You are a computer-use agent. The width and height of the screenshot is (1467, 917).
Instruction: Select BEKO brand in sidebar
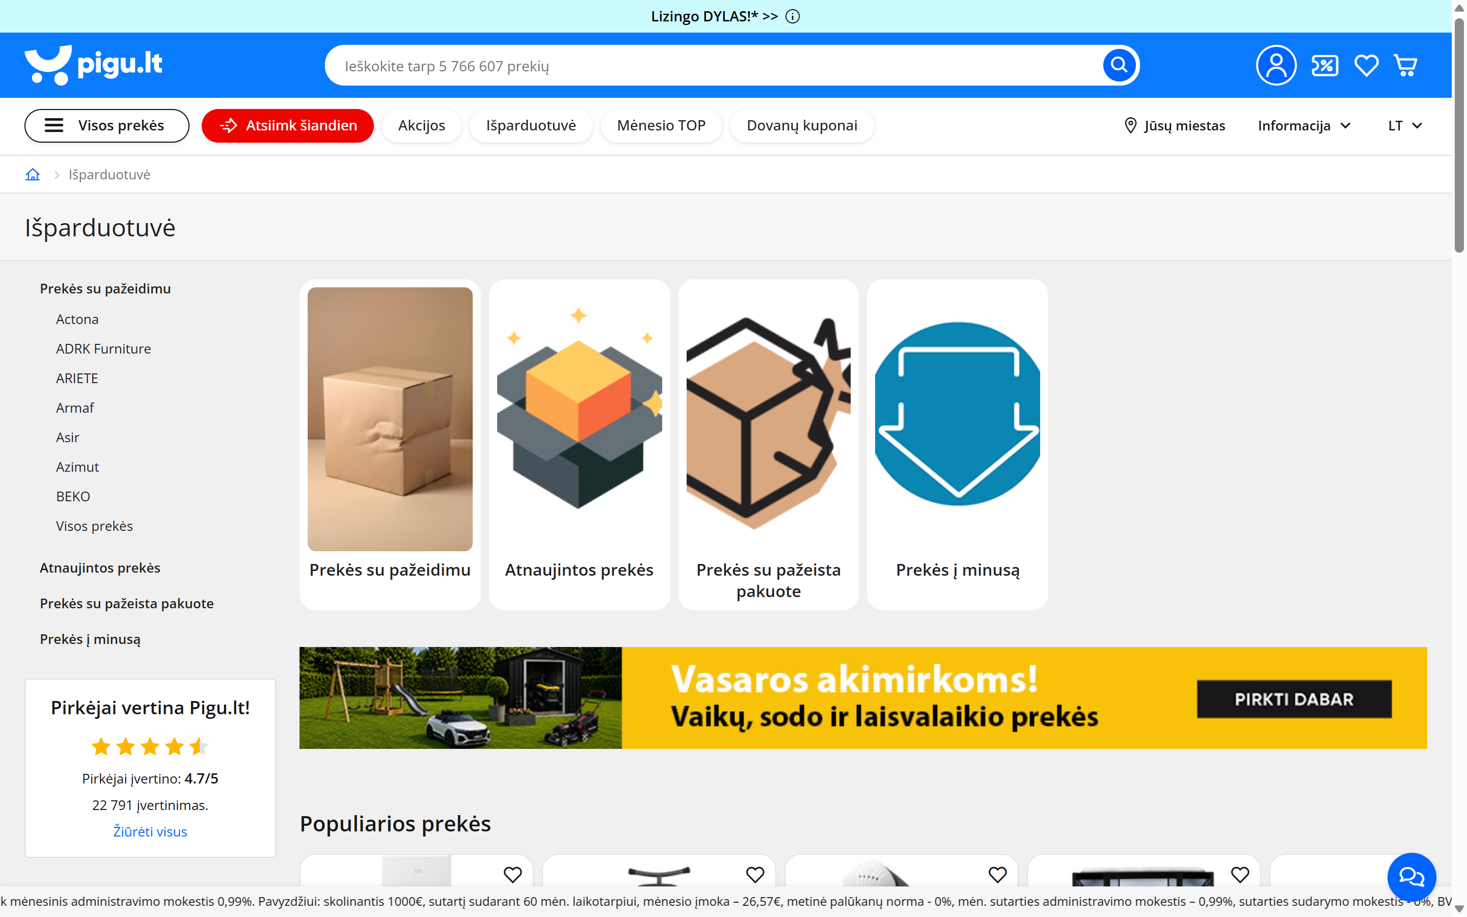pyautogui.click(x=73, y=497)
